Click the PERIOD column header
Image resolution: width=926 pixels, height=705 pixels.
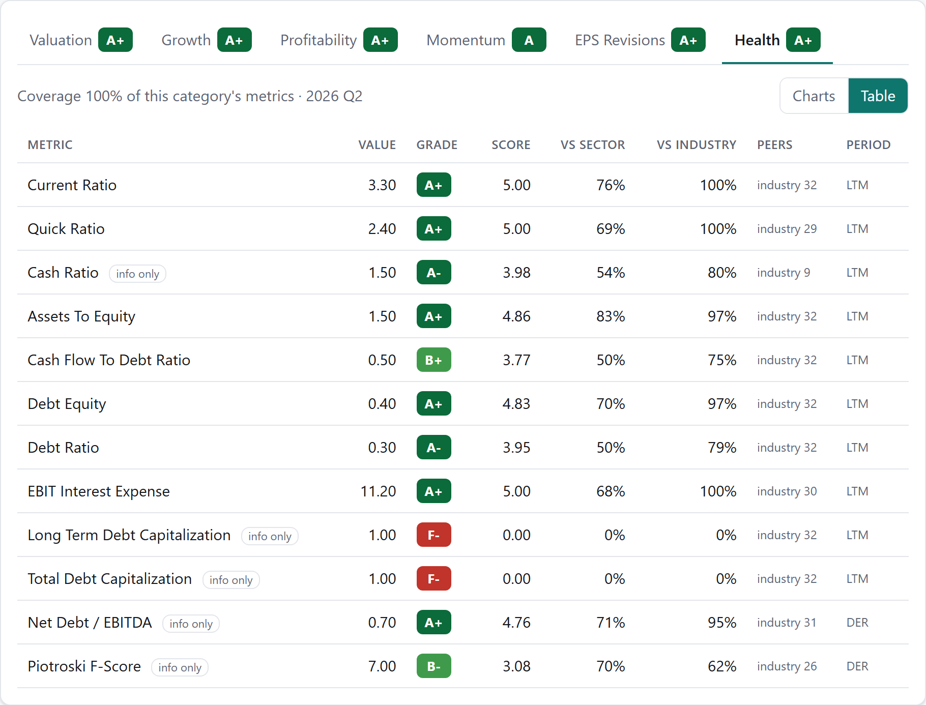coord(869,145)
